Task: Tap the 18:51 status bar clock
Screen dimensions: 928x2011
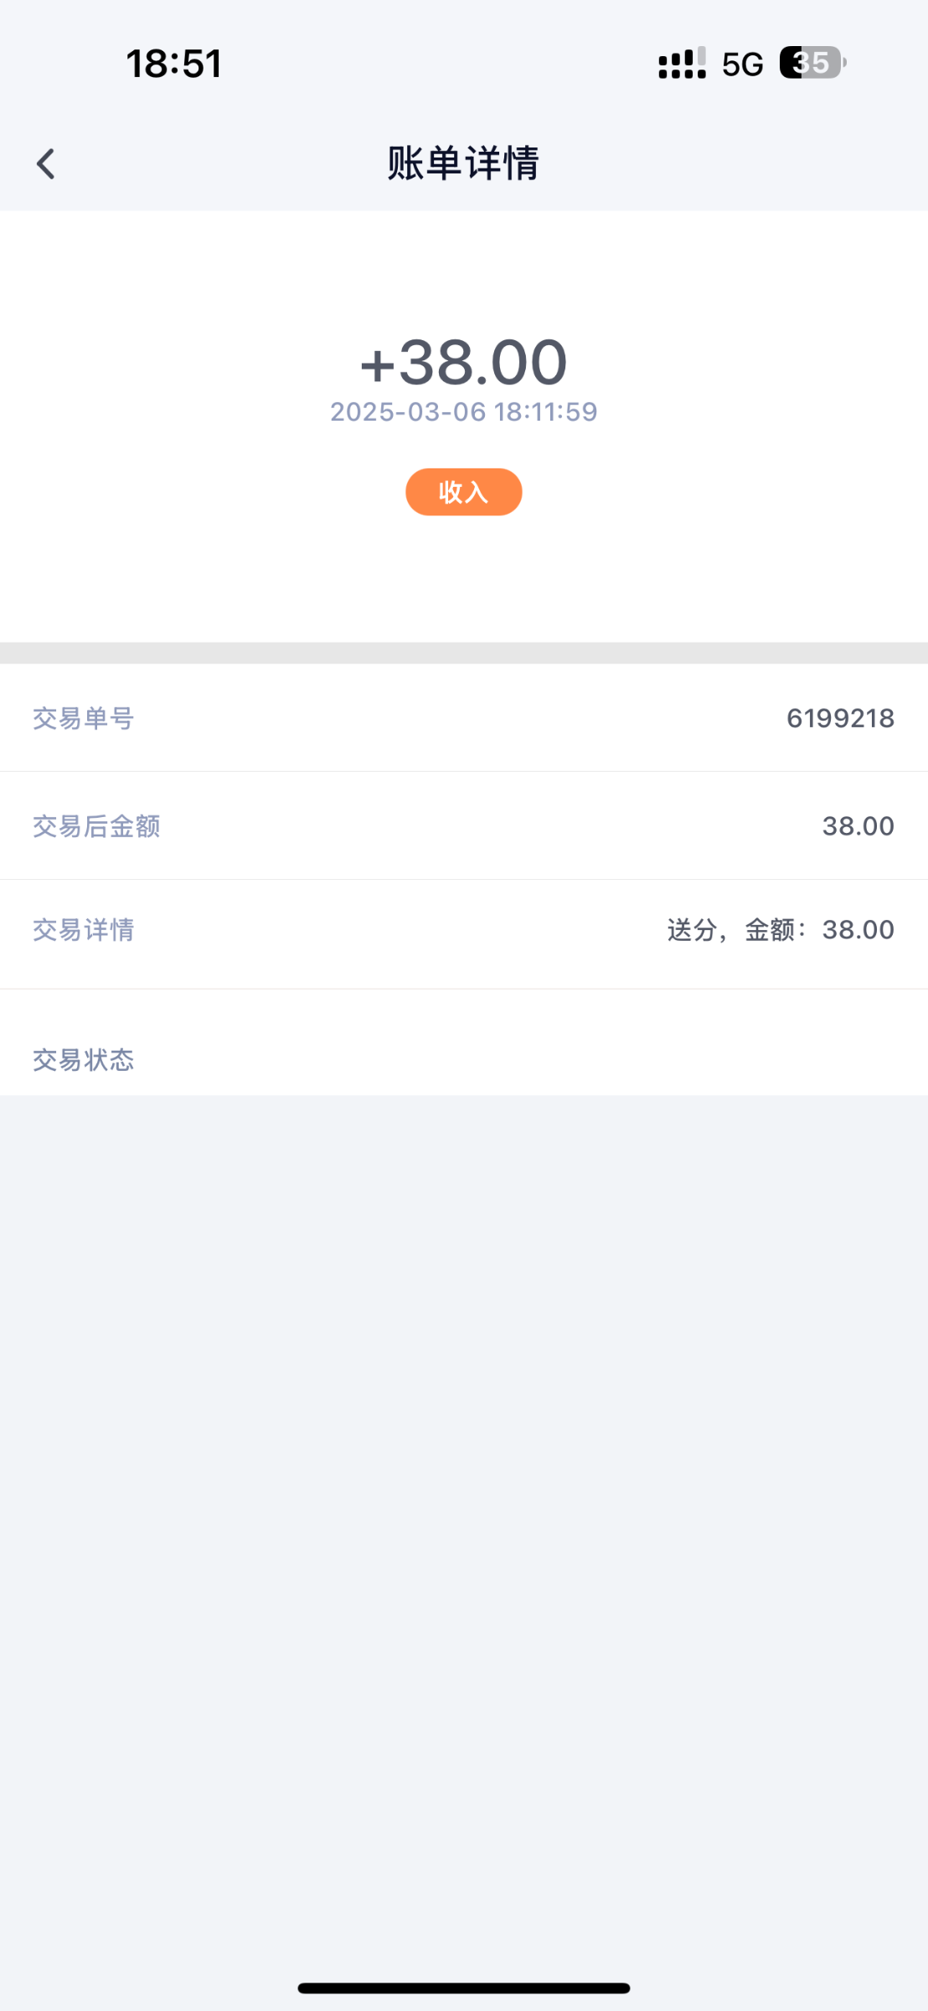Action: tap(173, 64)
